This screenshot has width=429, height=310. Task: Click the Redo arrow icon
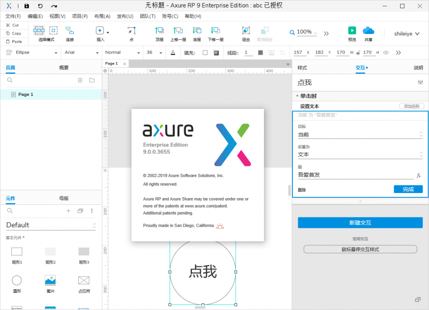click(x=54, y=6)
